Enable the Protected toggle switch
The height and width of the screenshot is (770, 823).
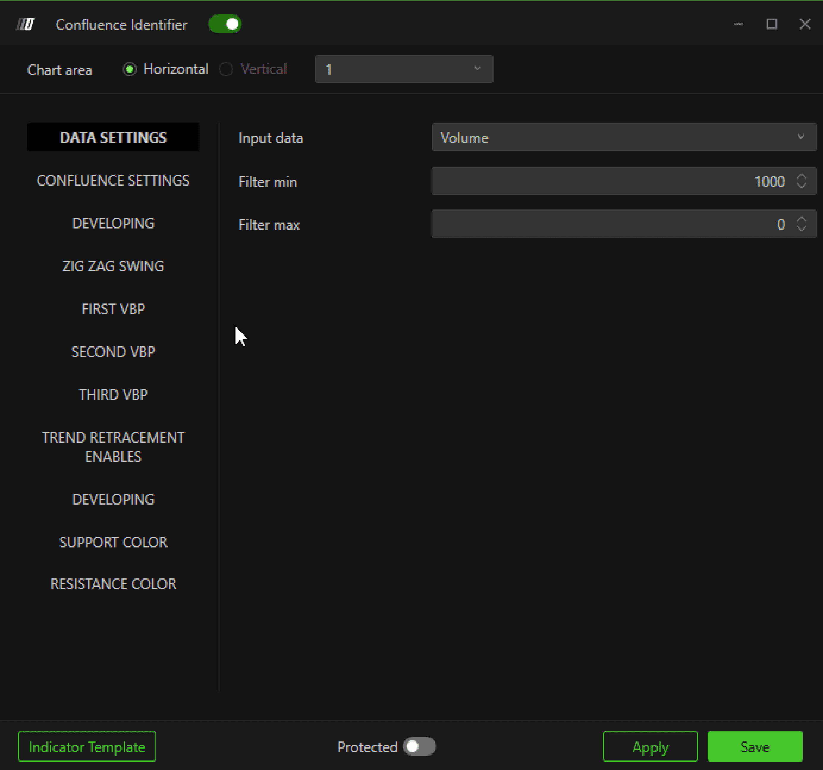click(419, 746)
